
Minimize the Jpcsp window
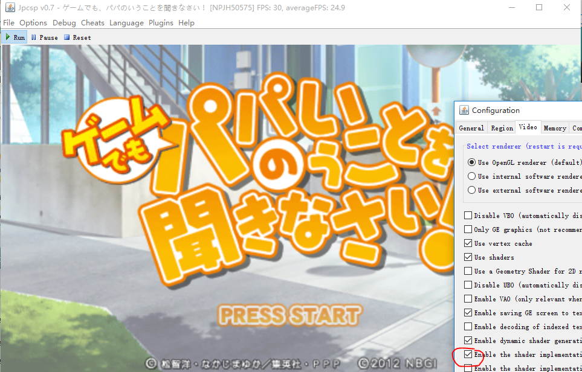click(x=512, y=7)
